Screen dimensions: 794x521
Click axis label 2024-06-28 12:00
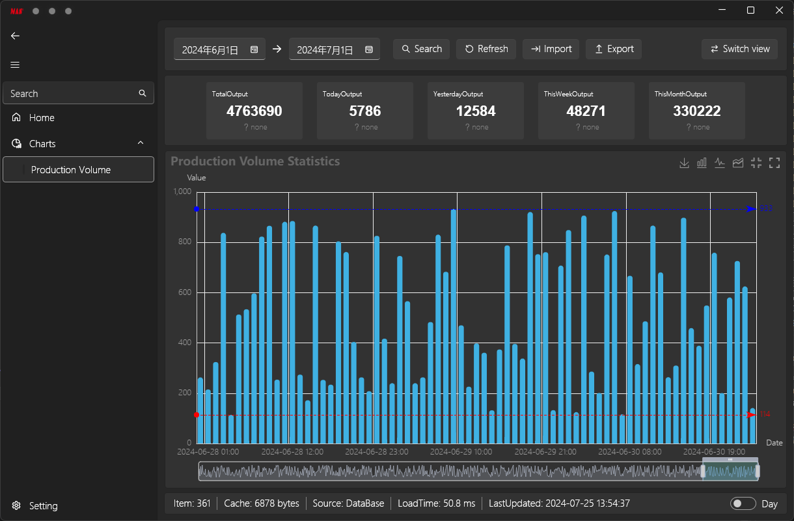(293, 451)
